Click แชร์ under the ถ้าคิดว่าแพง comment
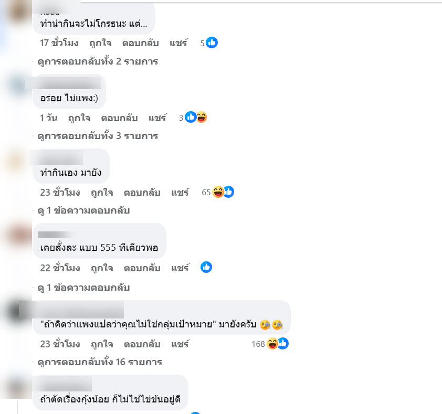 click(x=180, y=344)
